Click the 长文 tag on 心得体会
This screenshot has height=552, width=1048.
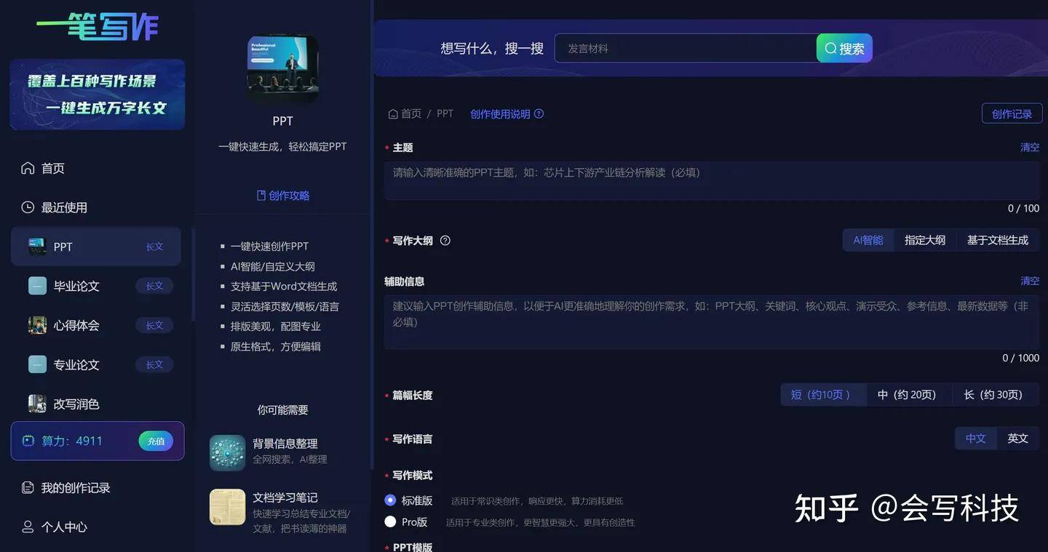(x=154, y=325)
